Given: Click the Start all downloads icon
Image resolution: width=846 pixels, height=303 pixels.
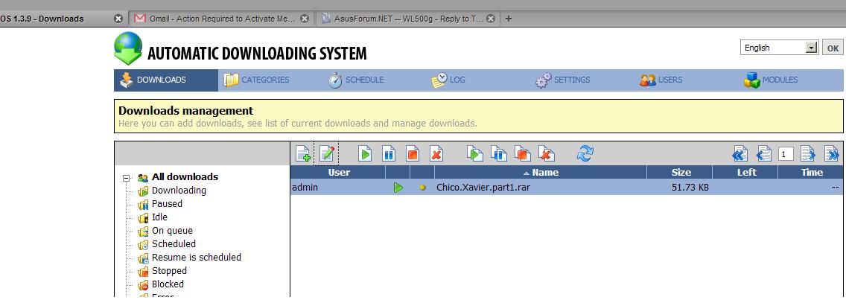Looking at the screenshot, I should 475,154.
